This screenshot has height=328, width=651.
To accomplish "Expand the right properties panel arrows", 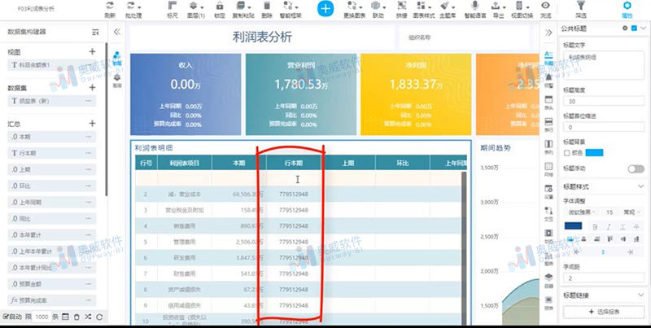I will coord(548,33).
